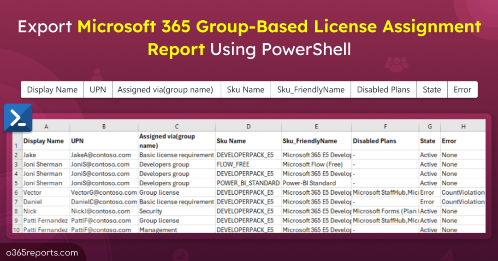Click 'Group license' in Vector's row
The image size is (498, 261).
tap(177, 192)
